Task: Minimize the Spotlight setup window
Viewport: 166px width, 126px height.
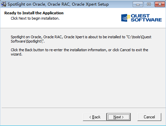Action: click(x=138, y=4)
